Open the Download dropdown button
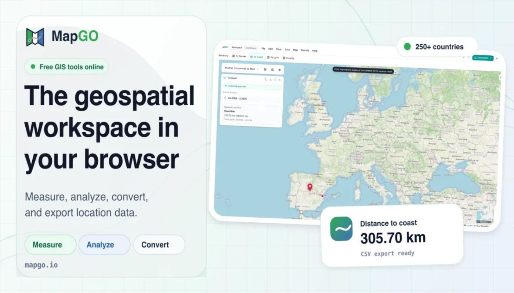The width and height of the screenshot is (514, 293). pyautogui.click(x=483, y=58)
